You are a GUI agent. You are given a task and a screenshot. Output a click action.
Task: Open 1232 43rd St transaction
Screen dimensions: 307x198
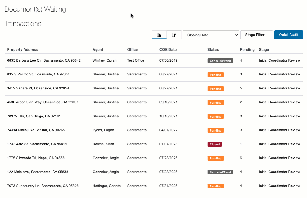(37, 144)
